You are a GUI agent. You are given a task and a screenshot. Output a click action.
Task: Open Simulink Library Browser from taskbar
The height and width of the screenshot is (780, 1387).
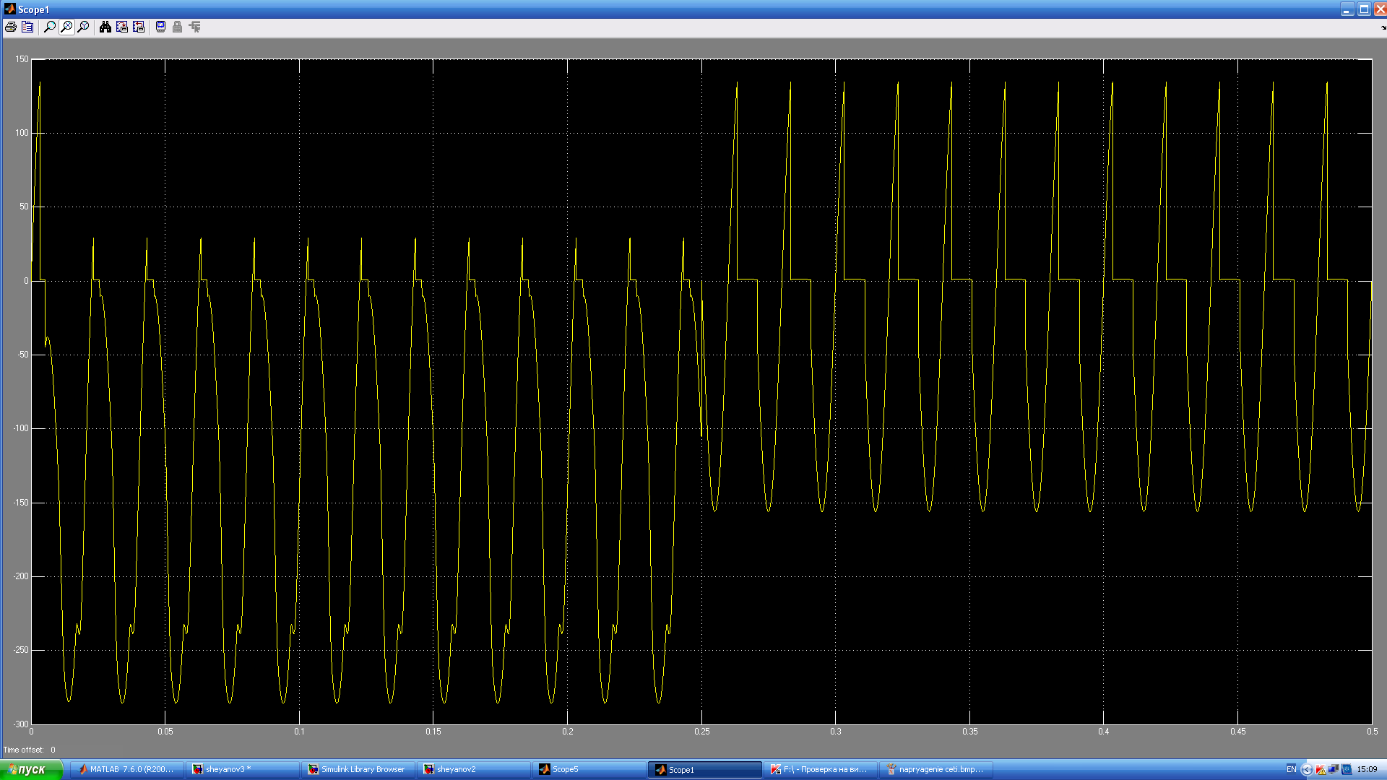point(358,769)
